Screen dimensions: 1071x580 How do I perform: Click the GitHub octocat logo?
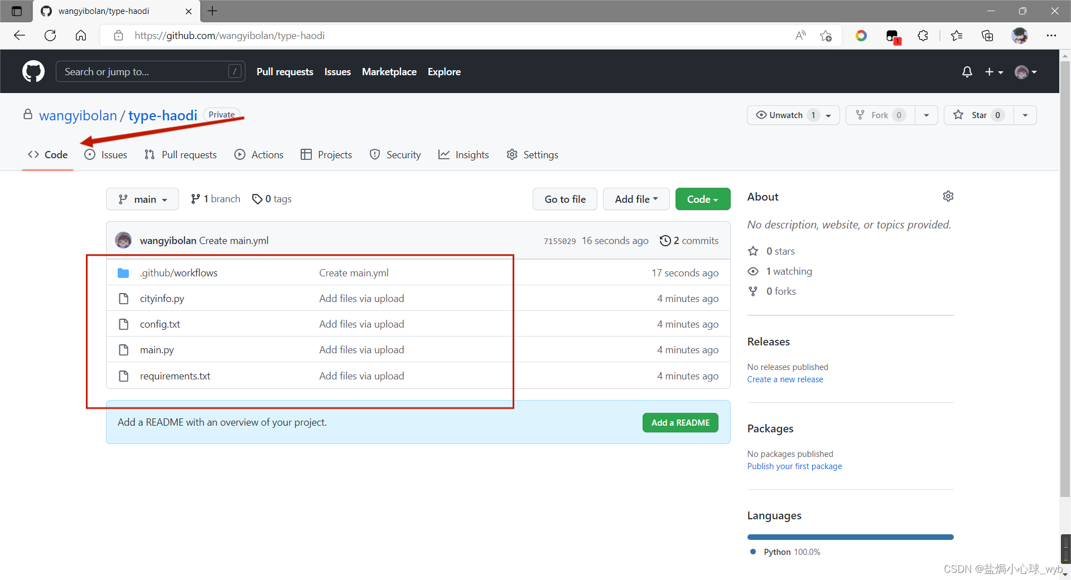click(x=33, y=71)
